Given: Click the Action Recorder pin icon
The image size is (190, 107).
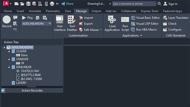Looking at the screenshot, I should [x=3, y=90].
